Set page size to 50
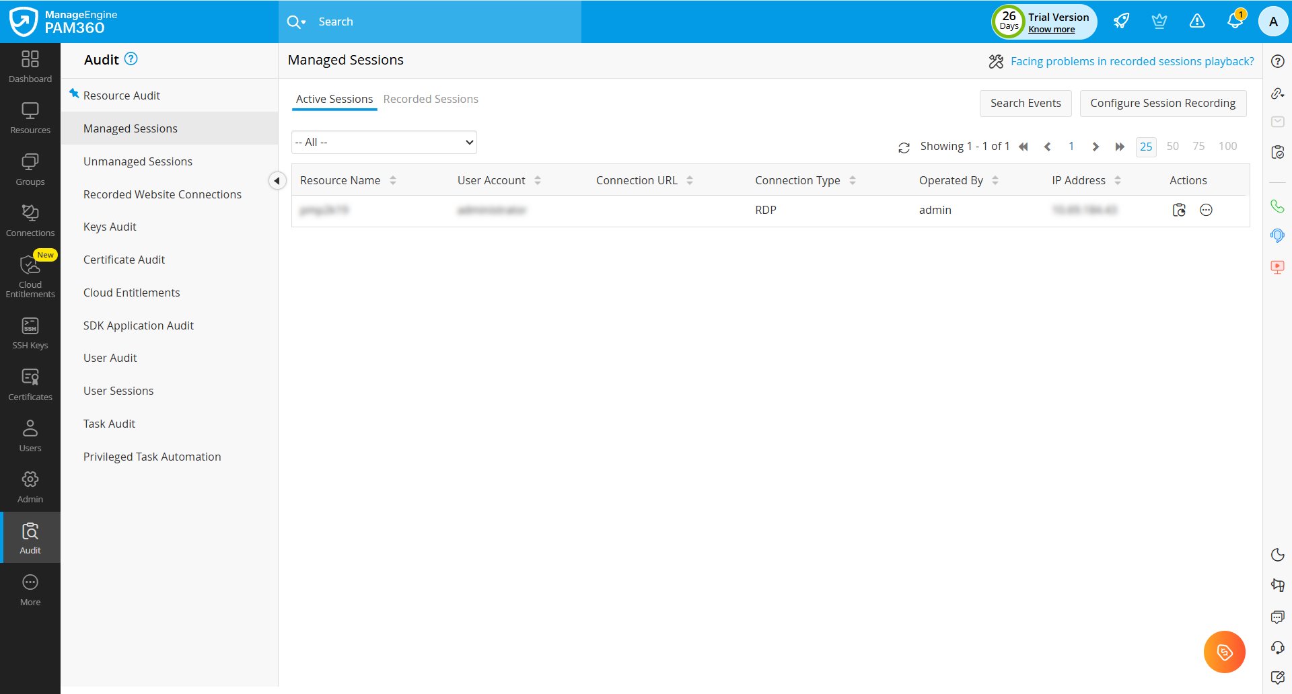This screenshot has width=1292, height=694. [x=1172, y=146]
